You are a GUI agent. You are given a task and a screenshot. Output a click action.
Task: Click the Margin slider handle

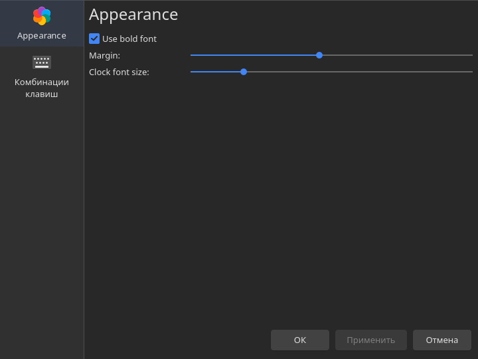point(319,55)
